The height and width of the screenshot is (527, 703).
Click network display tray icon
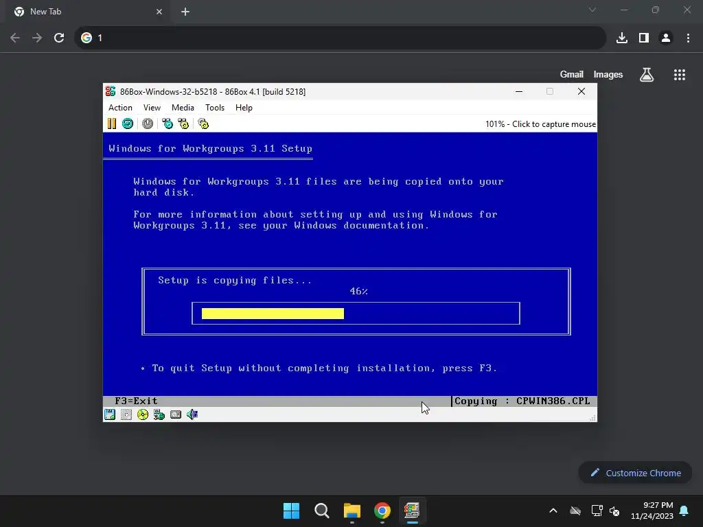[x=597, y=511]
